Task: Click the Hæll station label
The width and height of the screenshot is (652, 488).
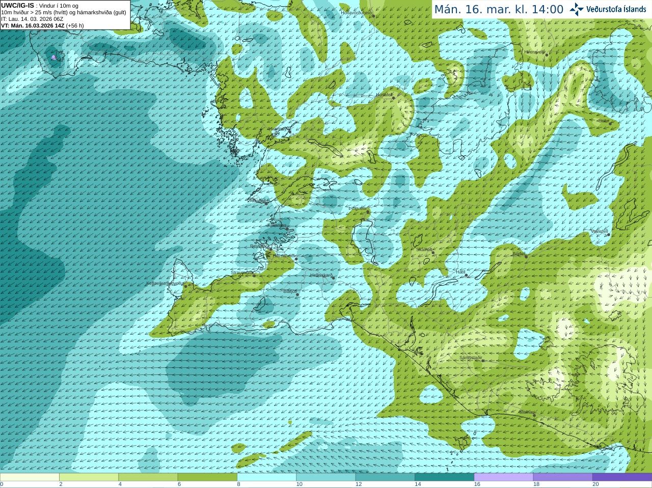Action: [x=460, y=272]
